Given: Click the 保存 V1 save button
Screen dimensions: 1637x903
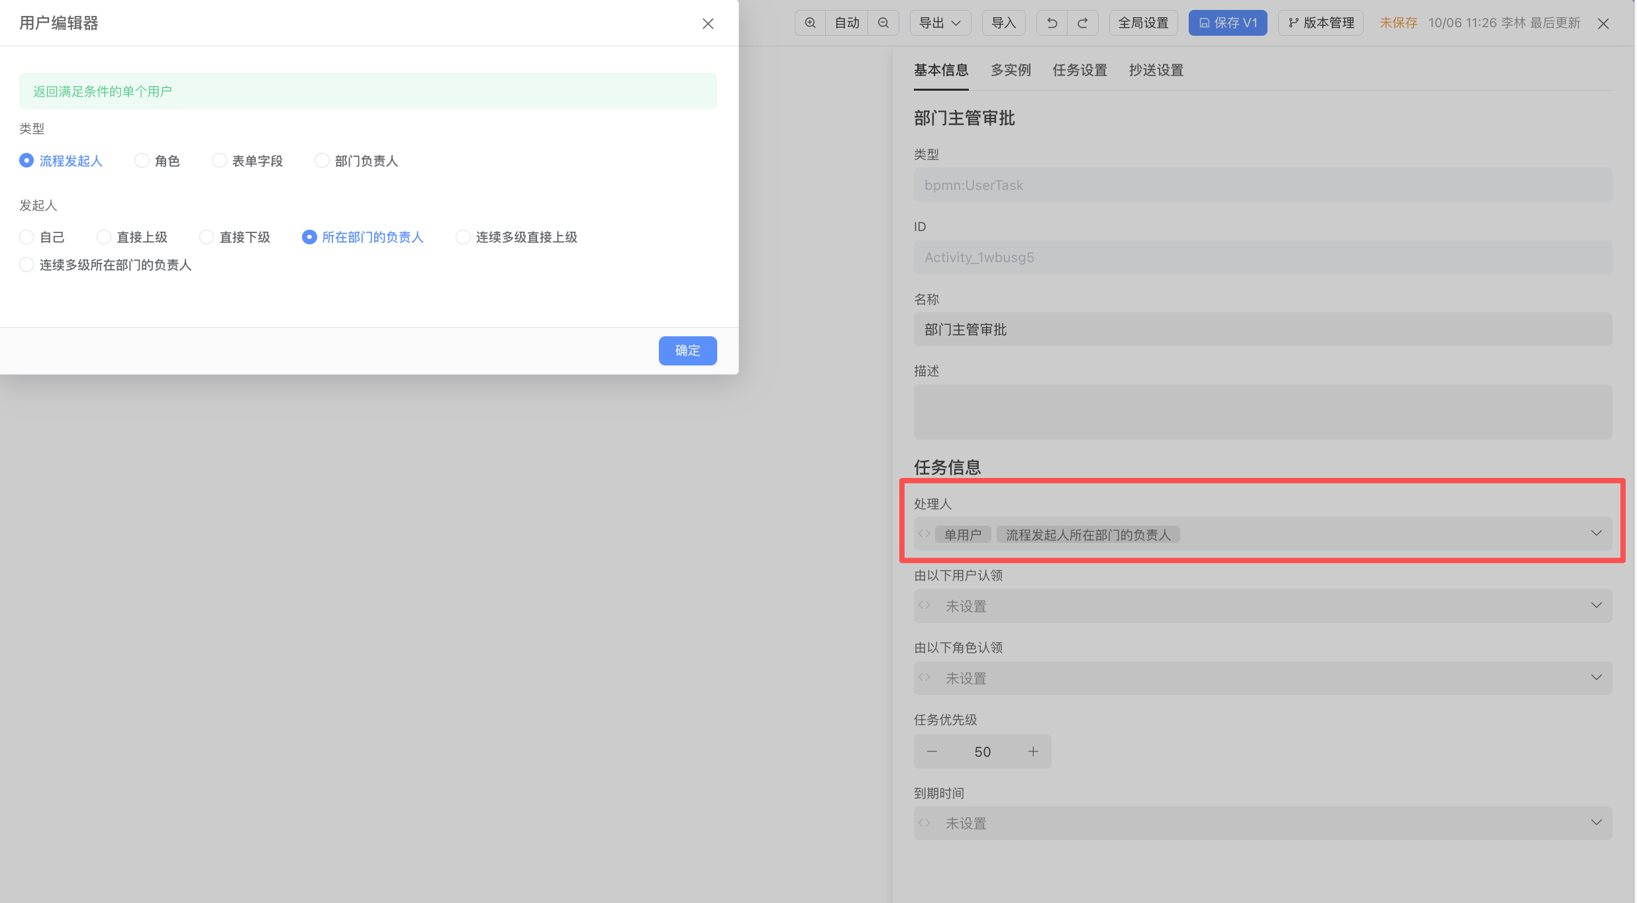Looking at the screenshot, I should 1227,23.
